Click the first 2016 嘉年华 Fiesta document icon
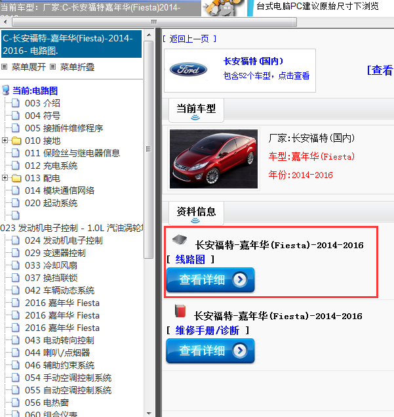Image resolution: width=394 pixels, height=417 pixels. (15, 303)
